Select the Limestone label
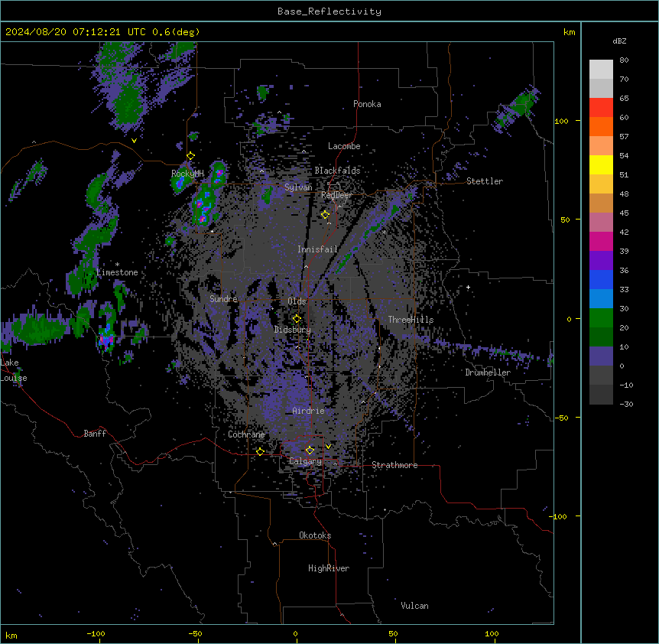Viewport: 659px width, 644px height. point(117,272)
